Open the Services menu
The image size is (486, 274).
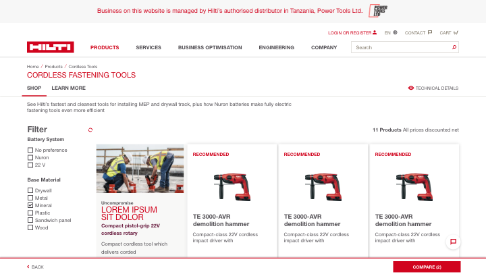click(x=148, y=47)
